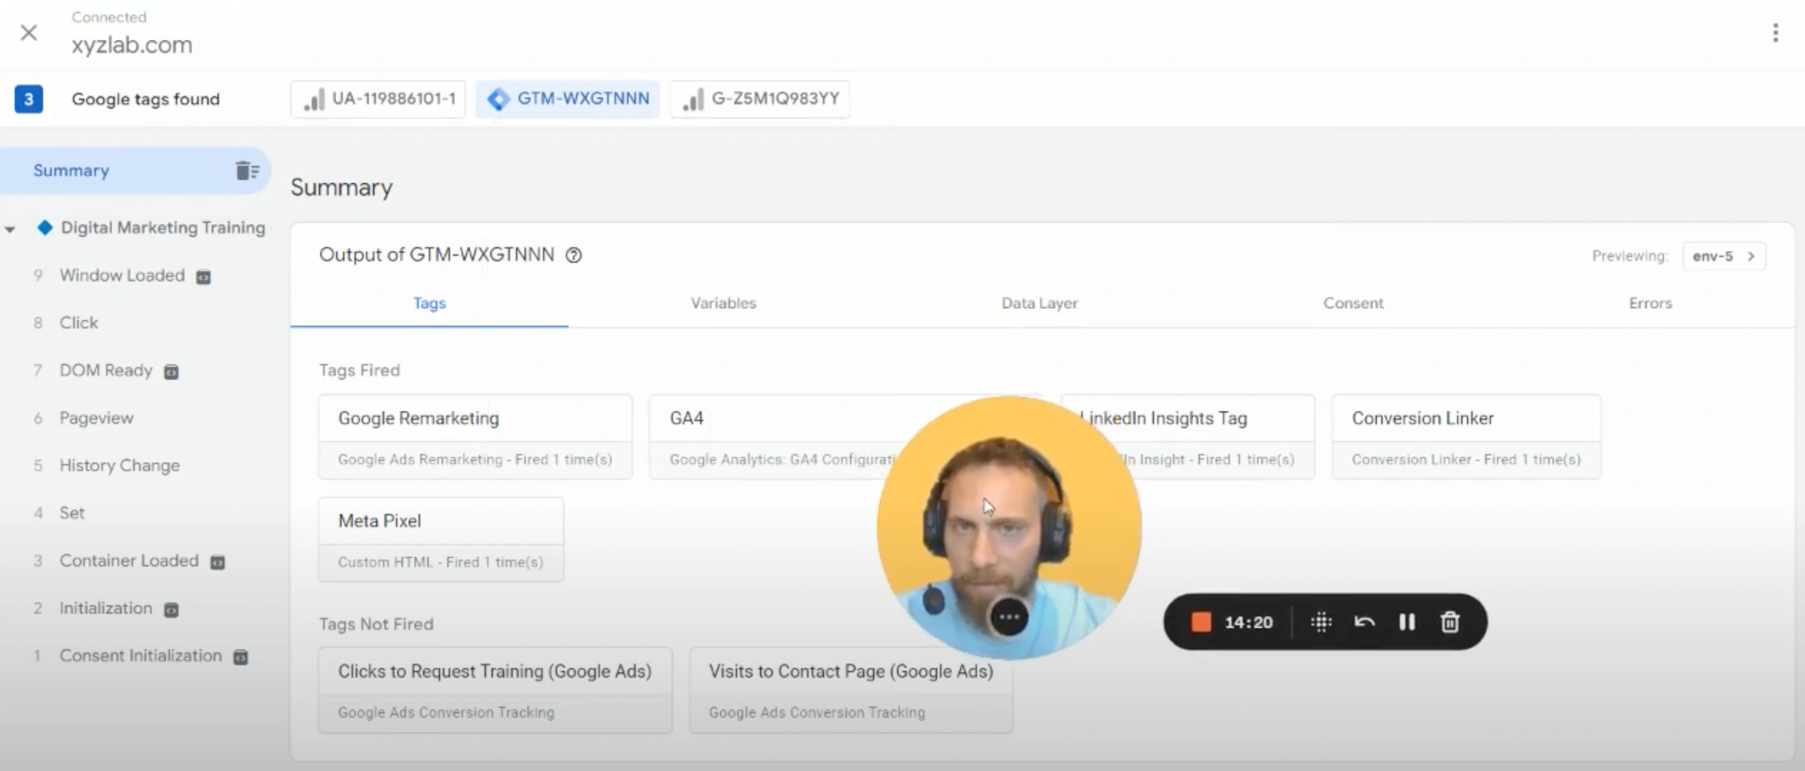1805x771 pixels.
Task: Delete the recording with the trash icon
Action: coord(1450,622)
